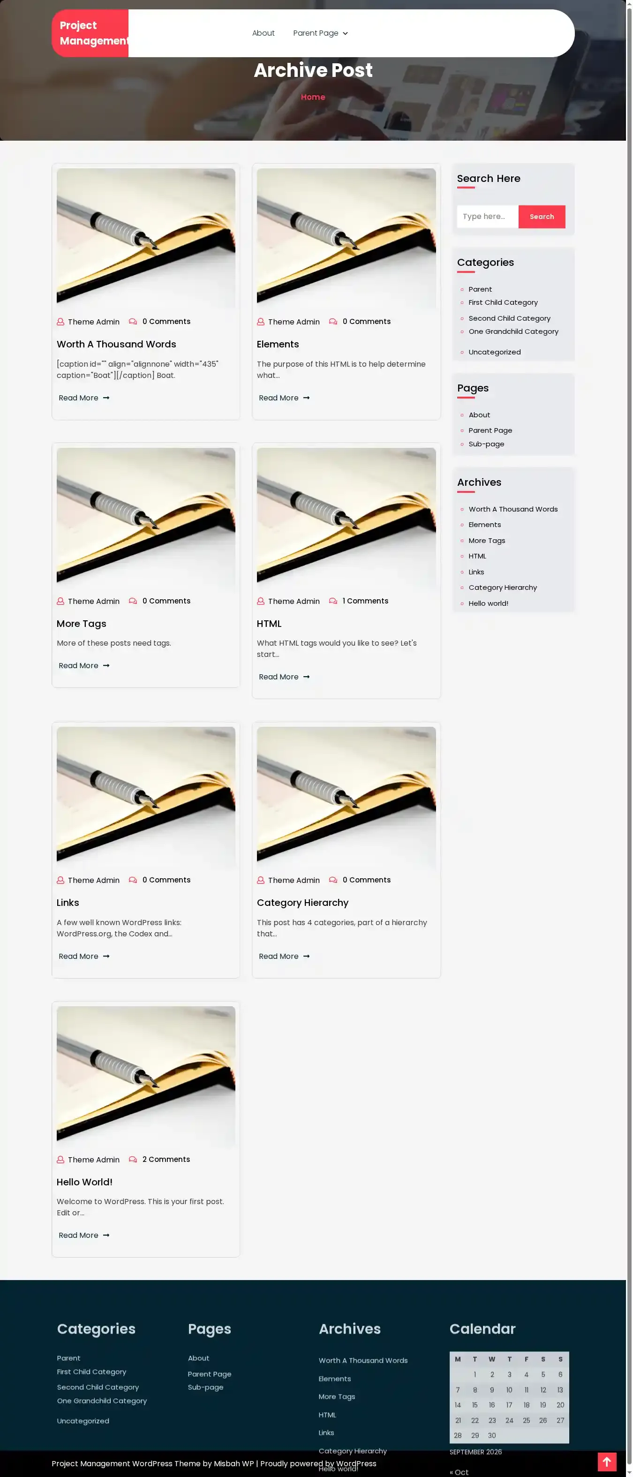This screenshot has width=633, height=1477.
Task: Click the author icon on Worth A Thousand Words
Action: pos(60,322)
